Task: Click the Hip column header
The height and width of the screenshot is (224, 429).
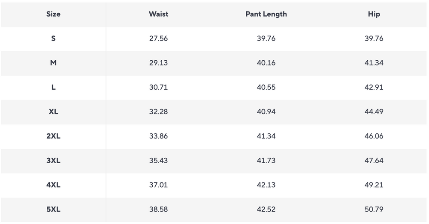Action: [374, 14]
